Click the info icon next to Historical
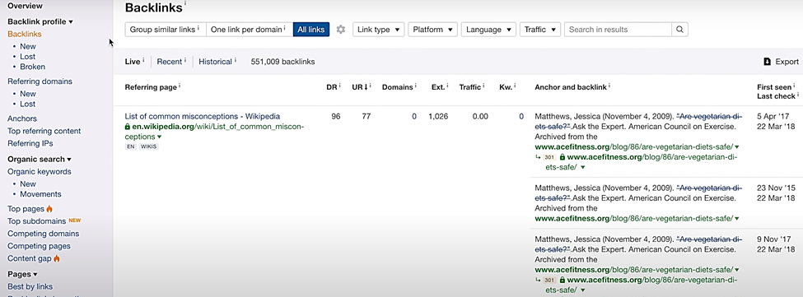Image resolution: width=803 pixels, height=297 pixels. click(x=236, y=60)
